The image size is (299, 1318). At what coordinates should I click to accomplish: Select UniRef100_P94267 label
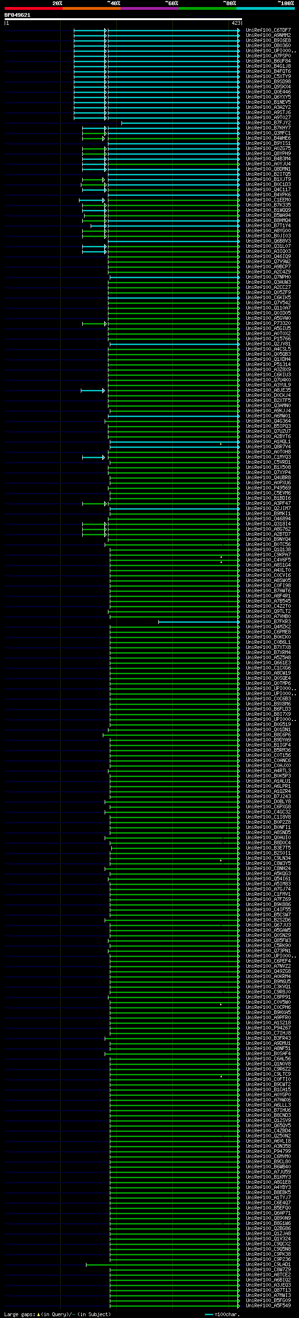268,1028
